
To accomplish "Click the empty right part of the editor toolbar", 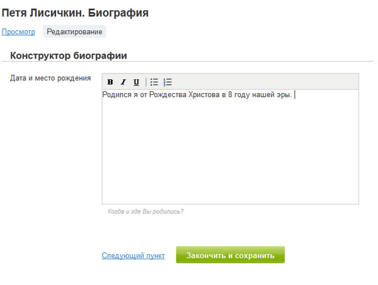I will (x=265, y=82).
